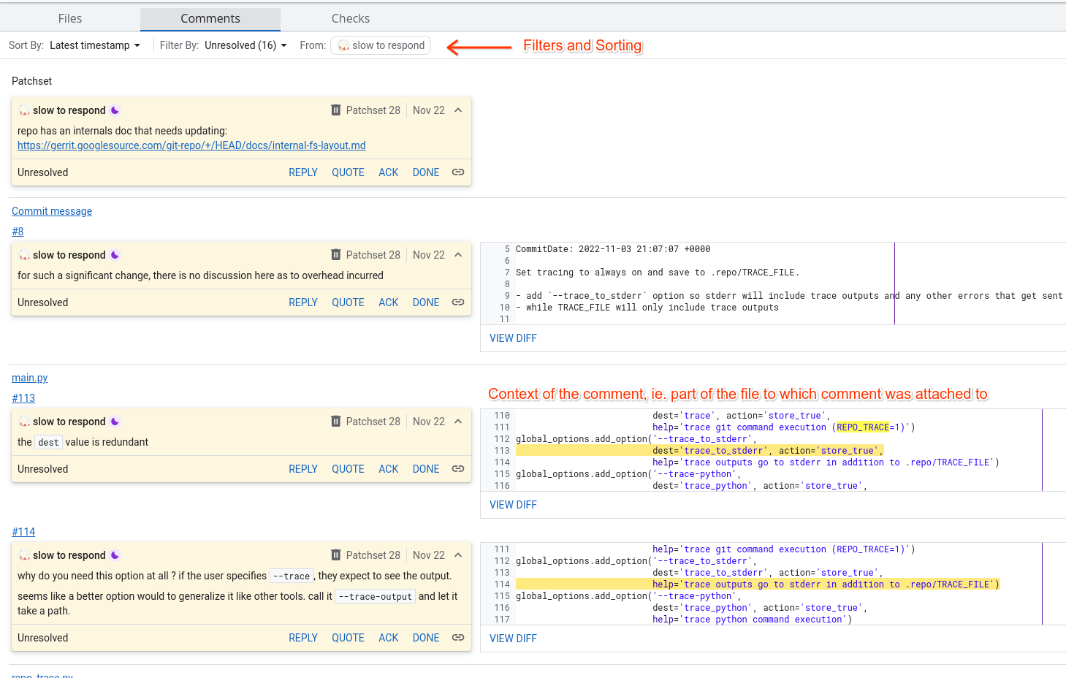Switch to the Checks tab
Viewport: 1066px width, 678px height.
point(350,18)
